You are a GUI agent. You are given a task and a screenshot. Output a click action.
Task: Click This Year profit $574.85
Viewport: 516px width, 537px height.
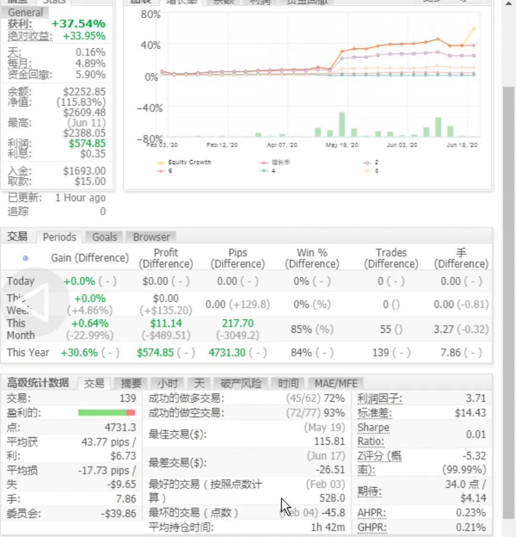click(155, 352)
